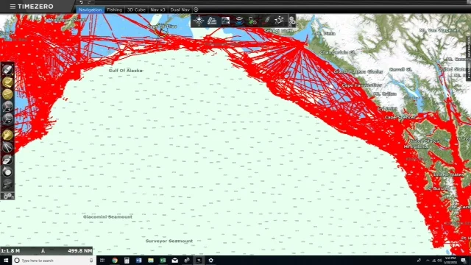Click the Sitkagi Bluffs map label
This screenshot has width=471, height=265.
click(278, 31)
